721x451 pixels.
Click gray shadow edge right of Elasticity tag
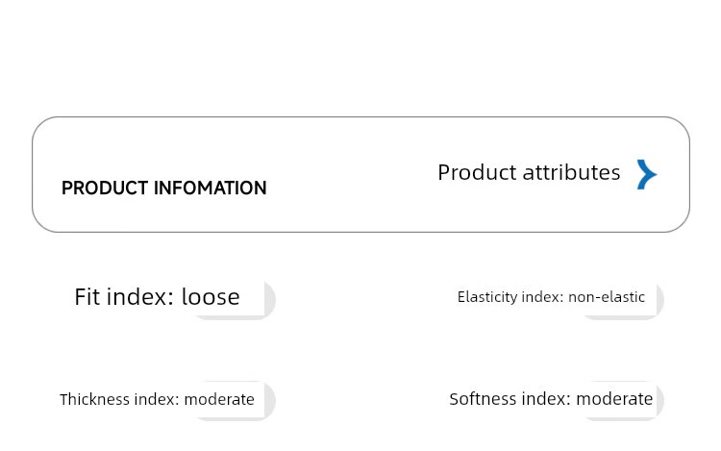tap(659, 300)
